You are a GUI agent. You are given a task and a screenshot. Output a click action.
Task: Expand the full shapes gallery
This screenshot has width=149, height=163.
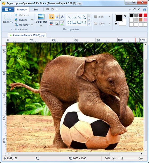tap(89, 24)
